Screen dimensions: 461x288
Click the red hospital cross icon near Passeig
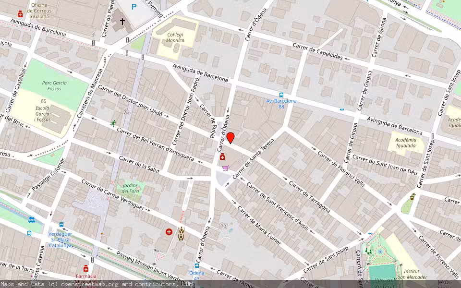[x=168, y=232]
